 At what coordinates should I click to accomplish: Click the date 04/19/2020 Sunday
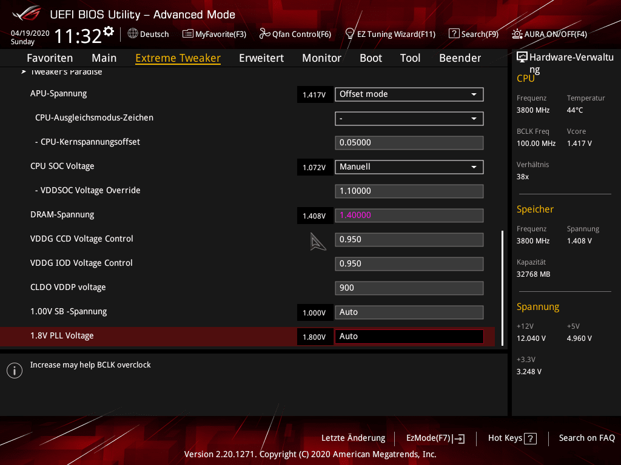click(30, 38)
